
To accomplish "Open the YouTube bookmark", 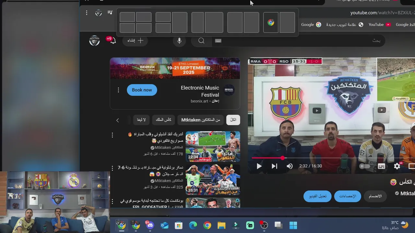I will (x=379, y=25).
